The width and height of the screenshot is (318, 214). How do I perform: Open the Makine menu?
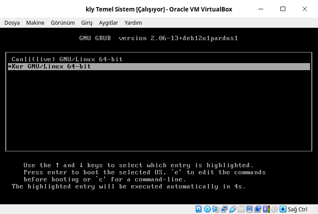(35, 23)
